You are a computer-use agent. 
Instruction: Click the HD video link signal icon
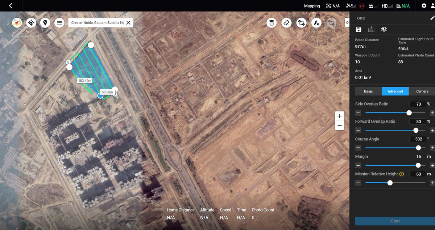point(387,6)
